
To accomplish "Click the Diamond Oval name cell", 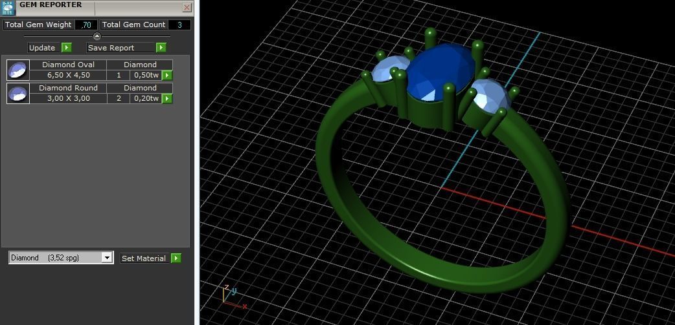I will pos(68,65).
